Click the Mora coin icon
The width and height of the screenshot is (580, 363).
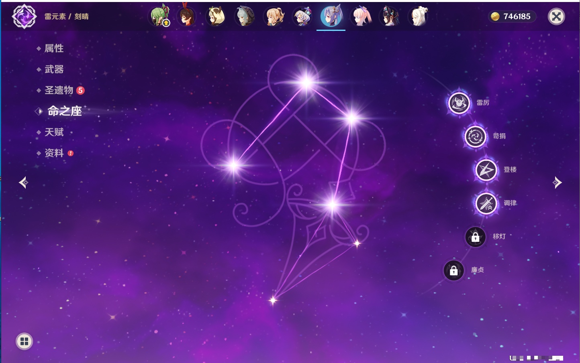click(495, 16)
